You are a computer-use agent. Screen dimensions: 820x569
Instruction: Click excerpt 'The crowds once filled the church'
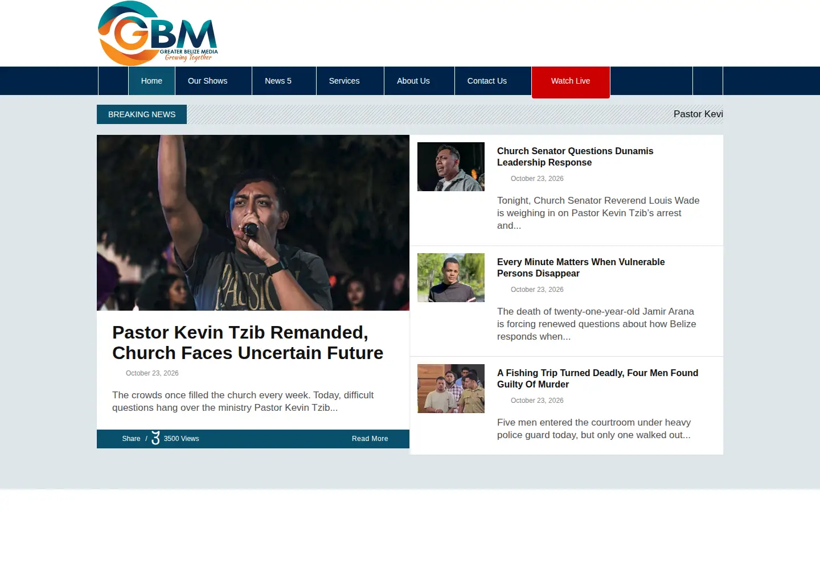243,401
